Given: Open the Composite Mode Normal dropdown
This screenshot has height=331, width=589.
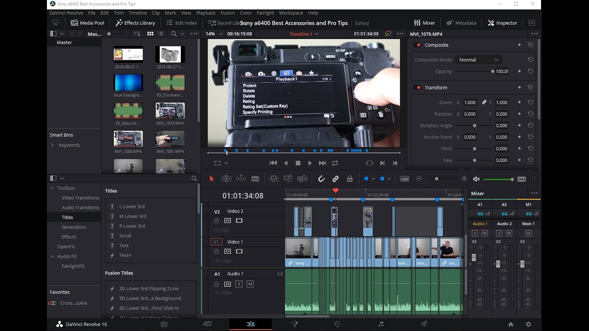Looking at the screenshot, I should point(479,60).
